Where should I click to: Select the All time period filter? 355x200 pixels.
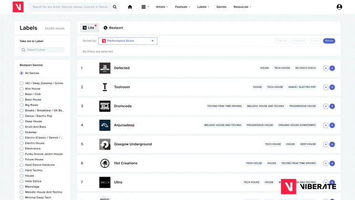click(329, 41)
